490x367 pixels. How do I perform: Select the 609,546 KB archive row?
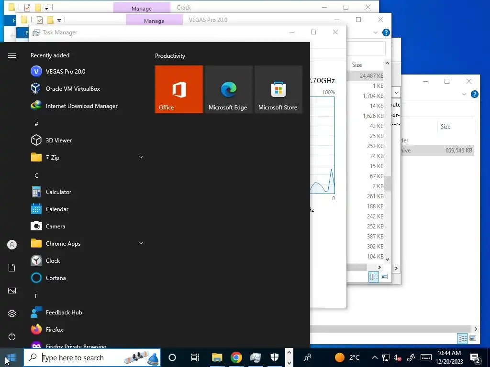[x=437, y=151]
